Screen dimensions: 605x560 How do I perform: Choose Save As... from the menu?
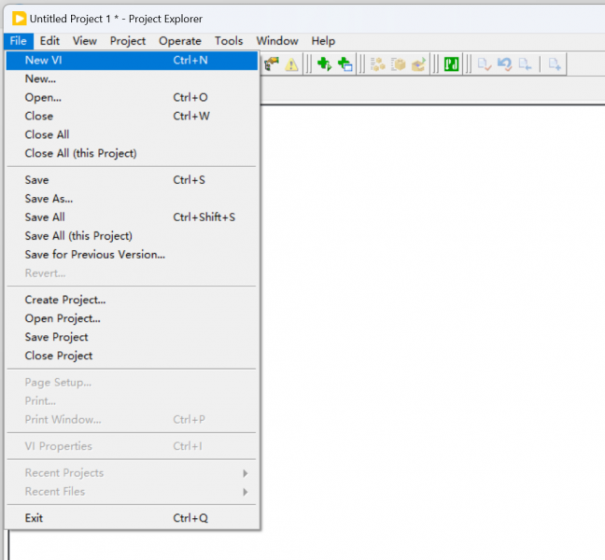(x=132, y=199)
